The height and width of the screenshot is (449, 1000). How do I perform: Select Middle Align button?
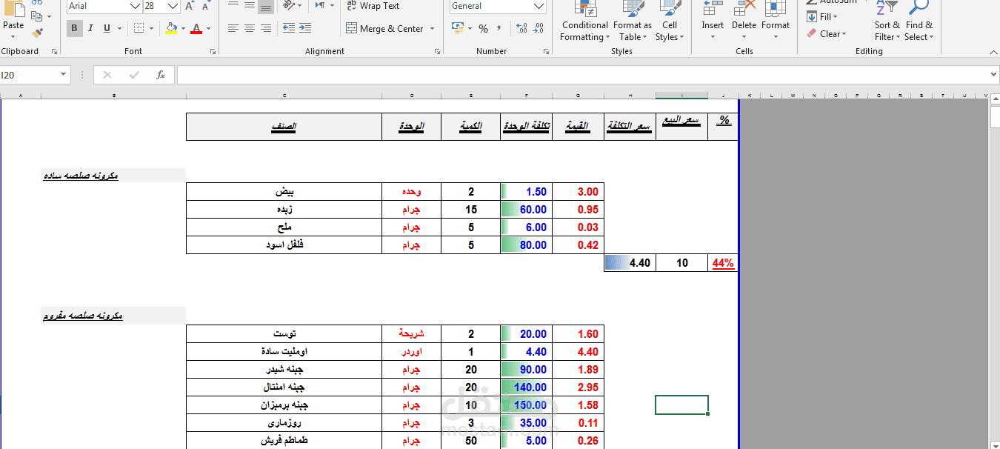(250, 6)
